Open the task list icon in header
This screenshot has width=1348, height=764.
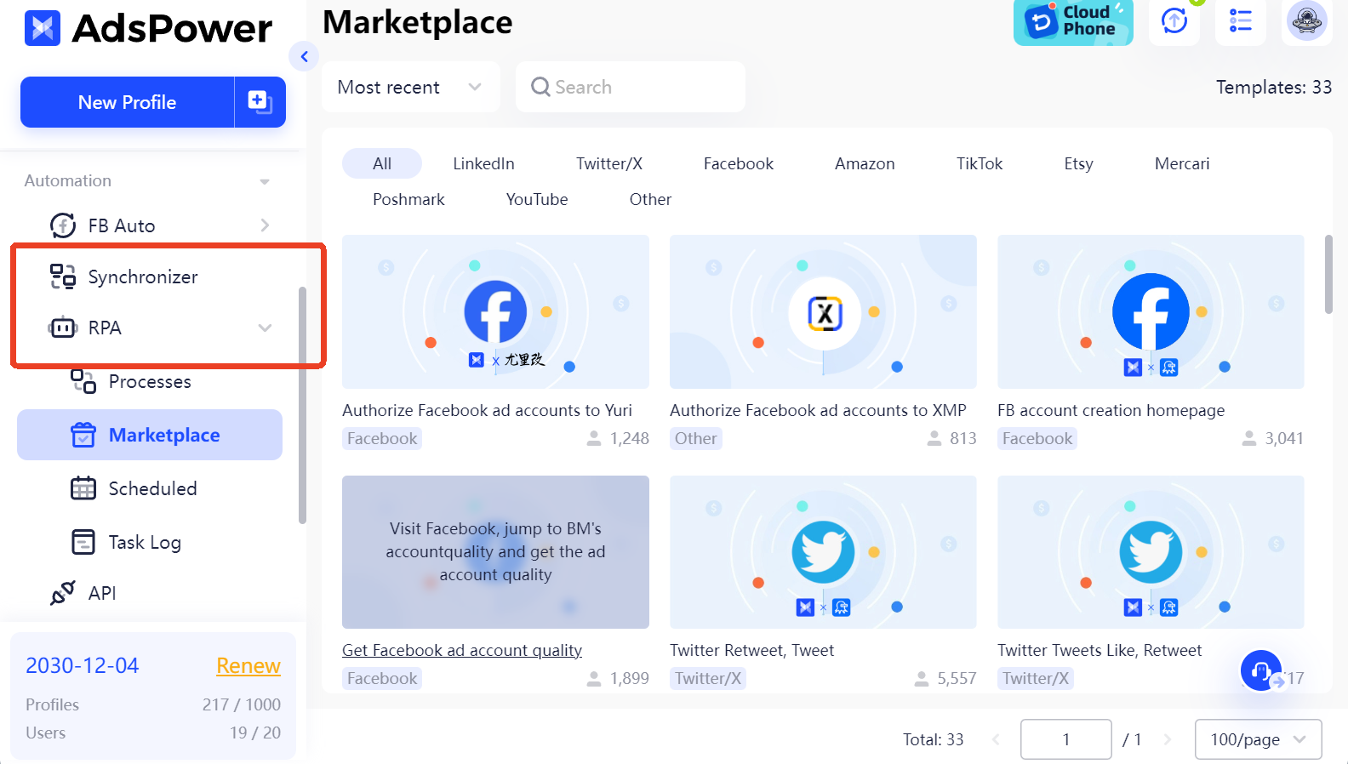click(x=1241, y=20)
